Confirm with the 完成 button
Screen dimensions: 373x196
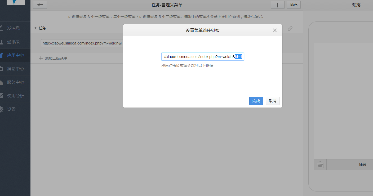pos(256,101)
